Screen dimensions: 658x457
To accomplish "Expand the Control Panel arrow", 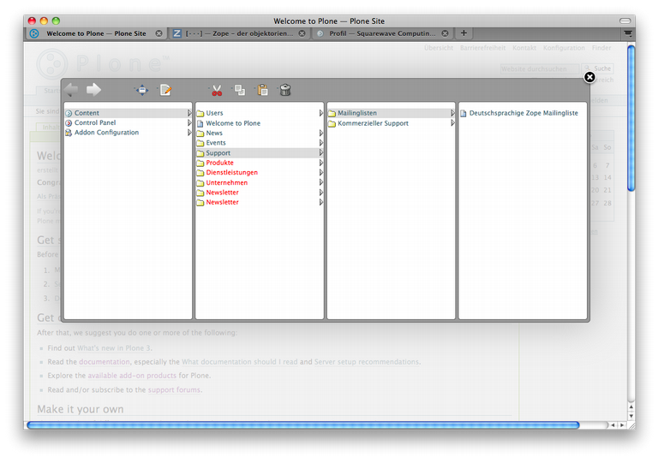I will click(189, 123).
